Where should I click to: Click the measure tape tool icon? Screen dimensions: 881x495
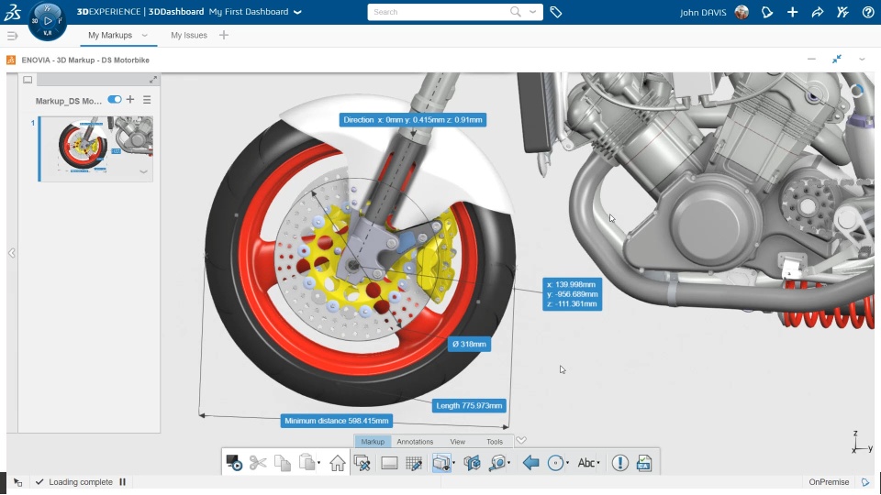point(497,463)
